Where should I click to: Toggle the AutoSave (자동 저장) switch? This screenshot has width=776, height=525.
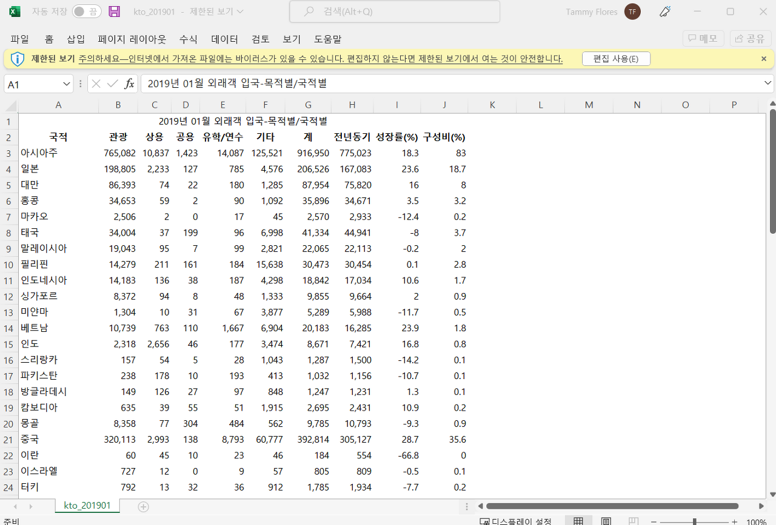[87, 12]
